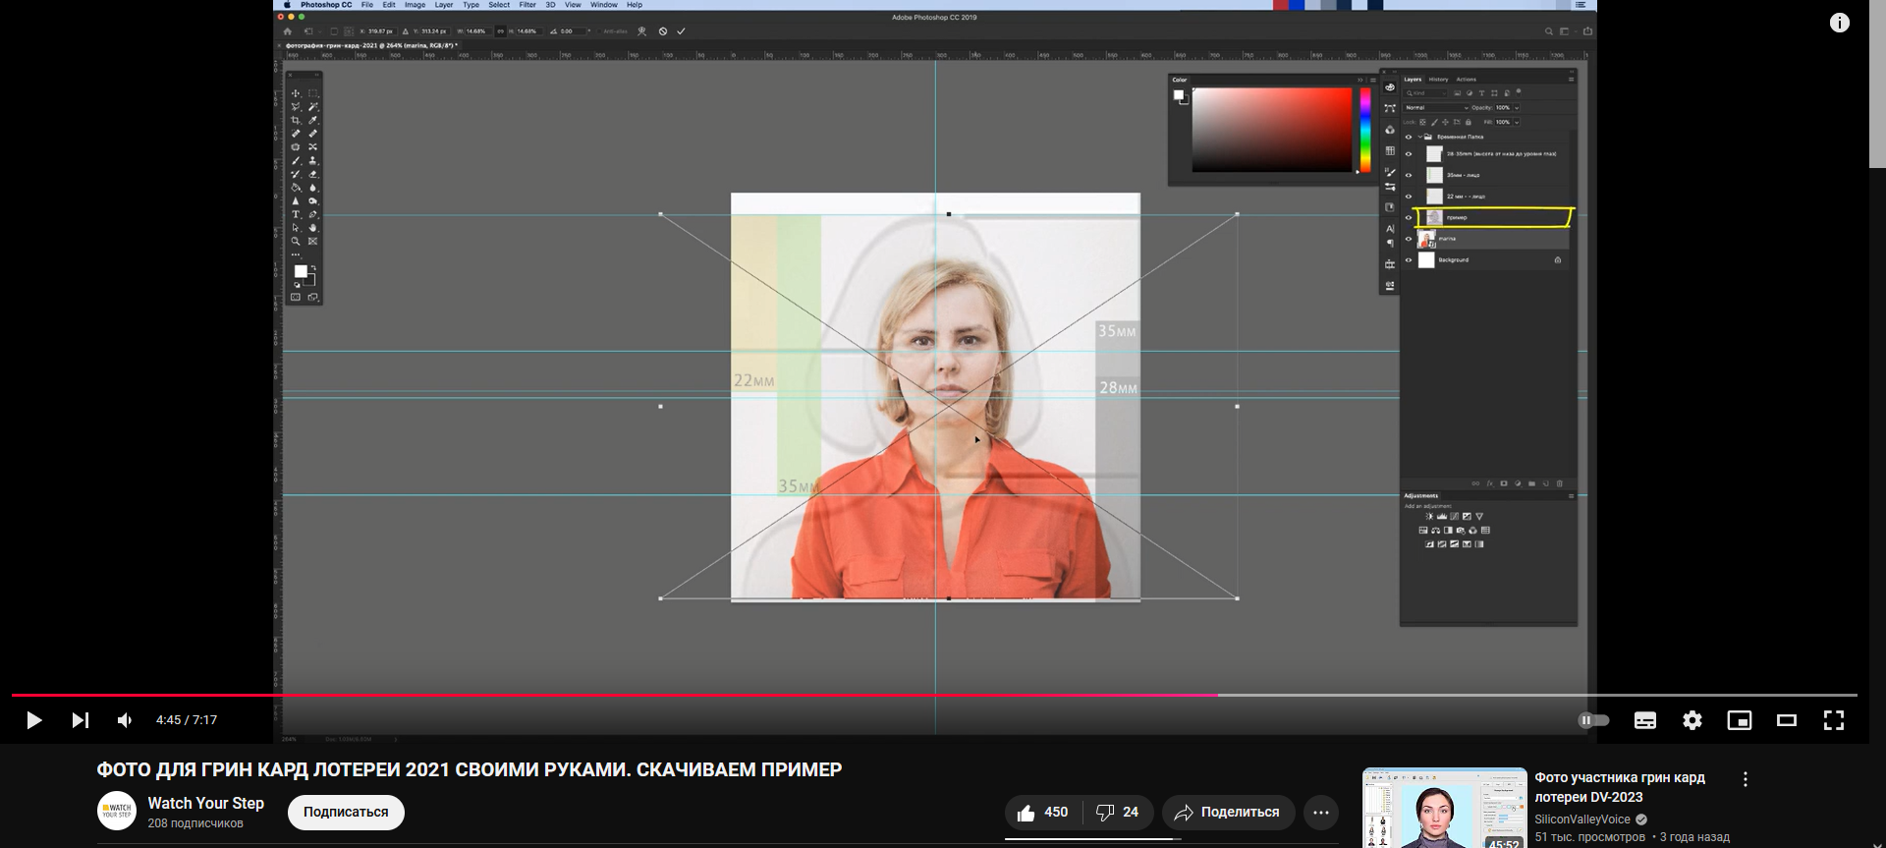Screen dimensions: 1886x848
Task: Toggle visibility of the пример layer
Action: (1409, 217)
